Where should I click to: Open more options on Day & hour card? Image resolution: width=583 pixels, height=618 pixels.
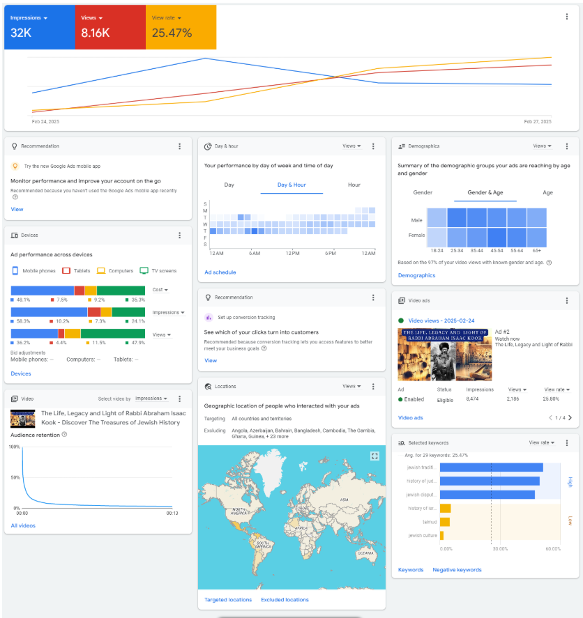373,146
